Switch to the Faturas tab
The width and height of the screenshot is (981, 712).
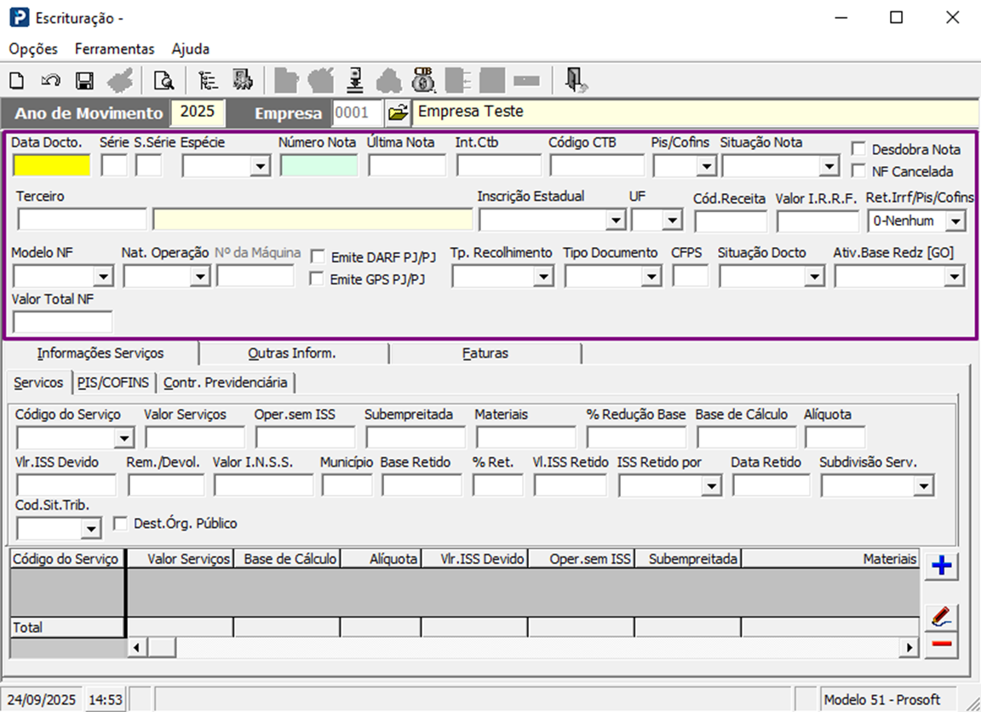coord(485,353)
